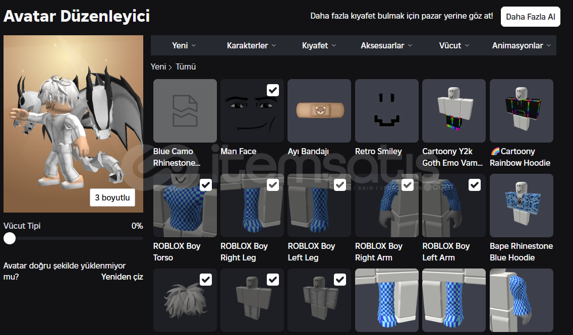Click Tümü in the breadcrumb
Image resolution: width=573 pixels, height=335 pixels.
click(x=186, y=67)
